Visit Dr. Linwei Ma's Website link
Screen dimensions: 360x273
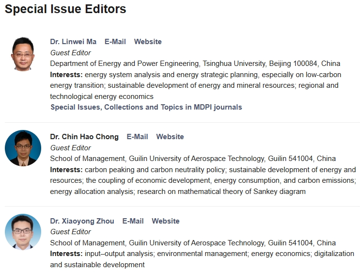(148, 42)
